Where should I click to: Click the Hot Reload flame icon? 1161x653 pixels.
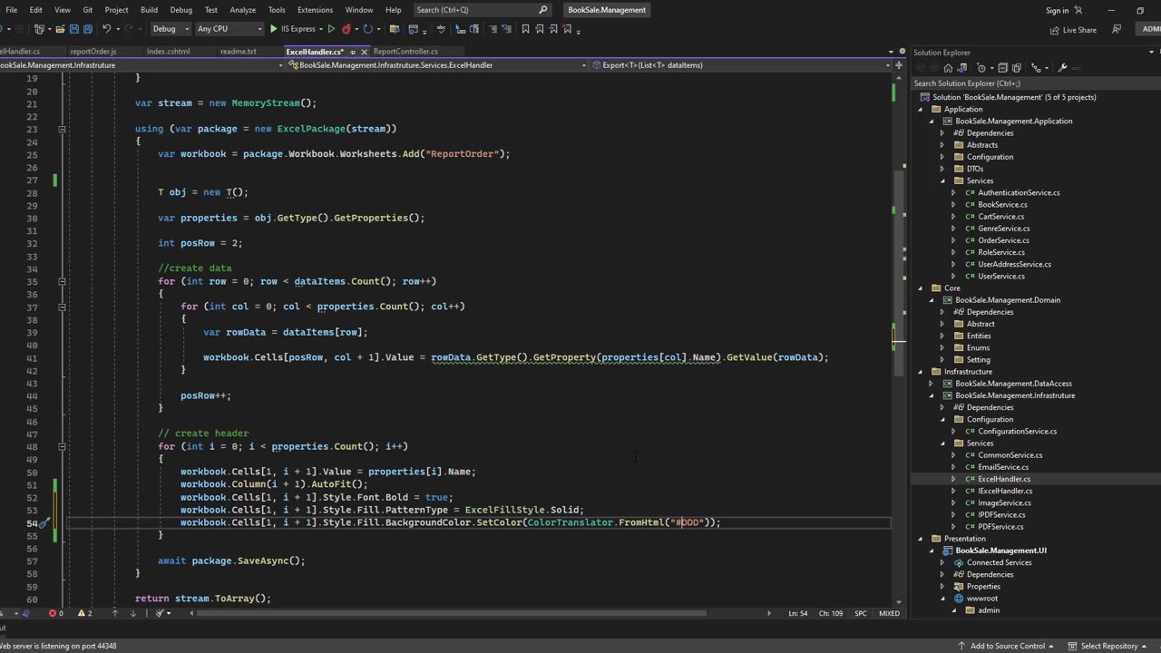346,29
